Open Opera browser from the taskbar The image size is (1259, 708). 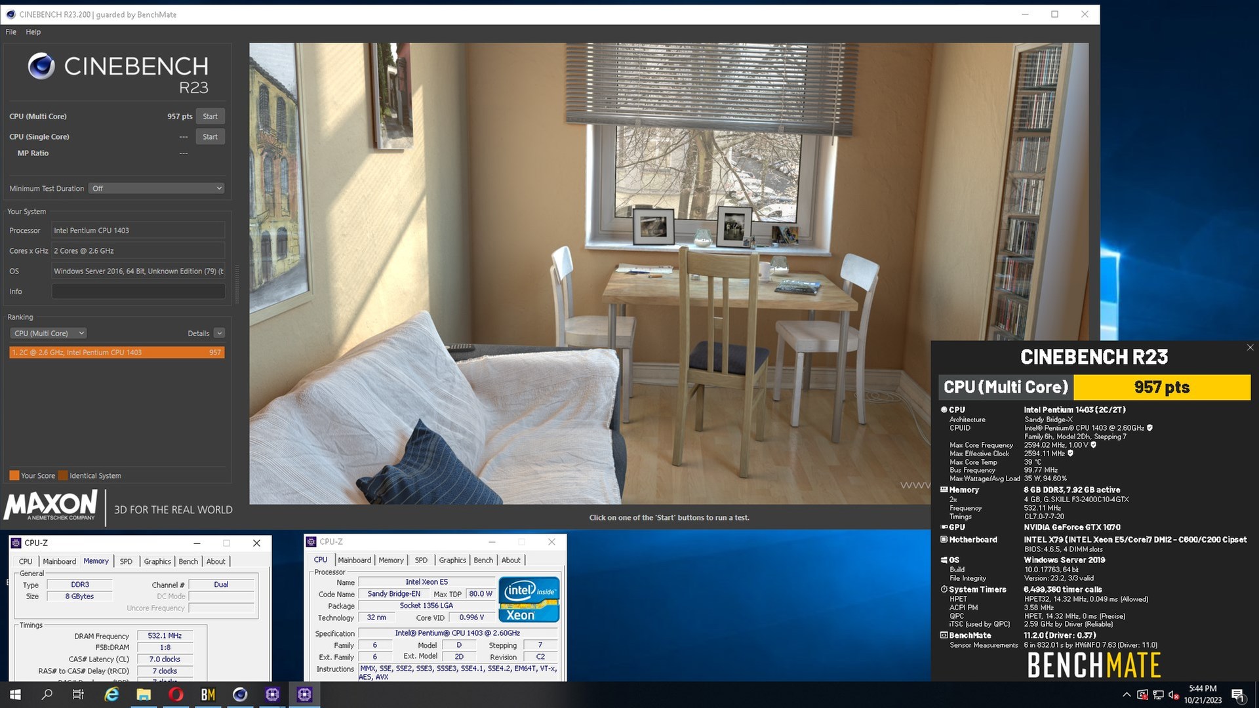click(x=176, y=694)
